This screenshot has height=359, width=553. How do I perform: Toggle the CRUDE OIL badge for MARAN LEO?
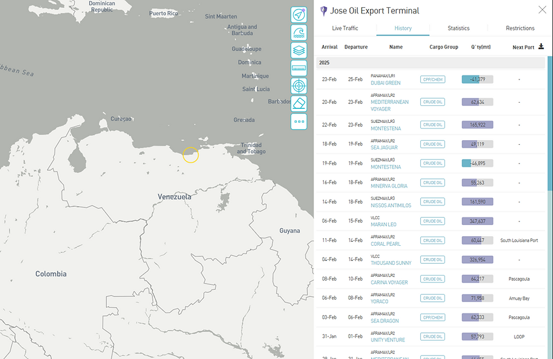pos(432,221)
